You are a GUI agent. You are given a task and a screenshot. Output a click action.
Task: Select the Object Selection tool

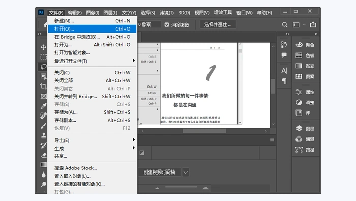43,76
